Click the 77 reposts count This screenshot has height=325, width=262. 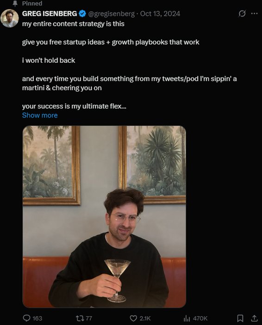(x=89, y=318)
